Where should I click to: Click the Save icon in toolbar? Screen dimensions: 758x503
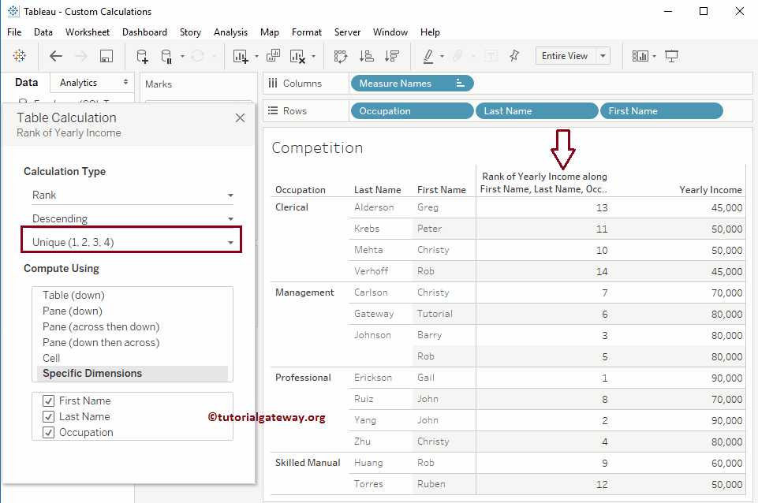point(106,56)
